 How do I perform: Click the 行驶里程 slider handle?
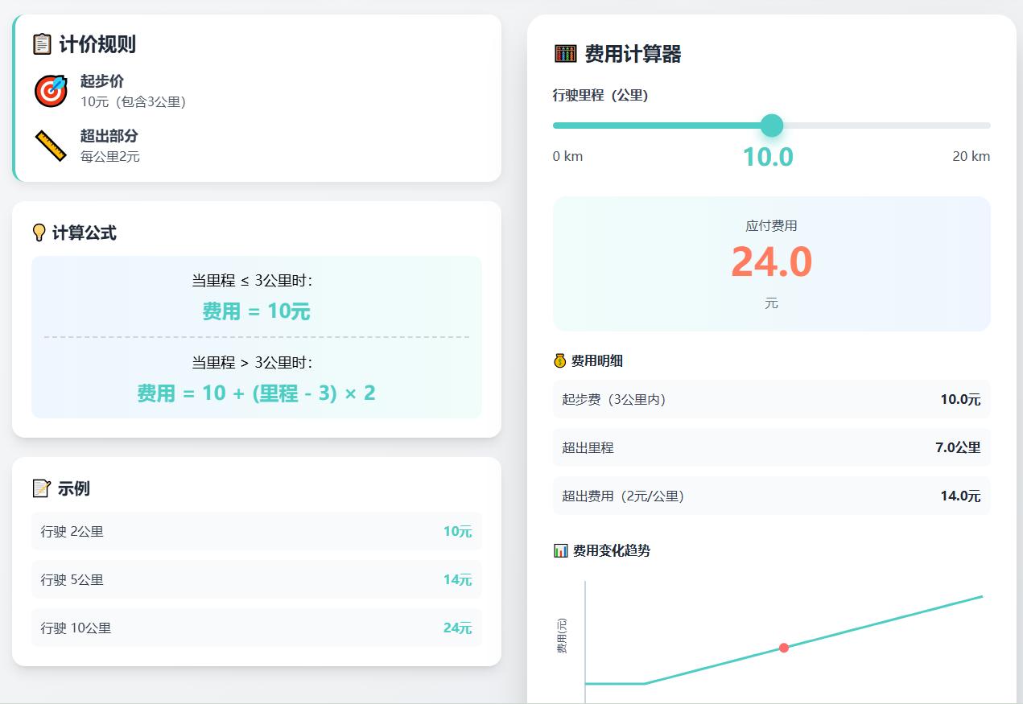[772, 126]
